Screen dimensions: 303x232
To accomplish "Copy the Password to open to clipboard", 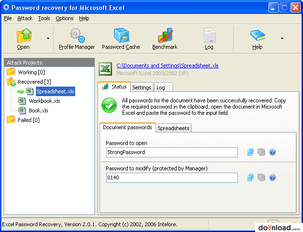I will [250, 152].
